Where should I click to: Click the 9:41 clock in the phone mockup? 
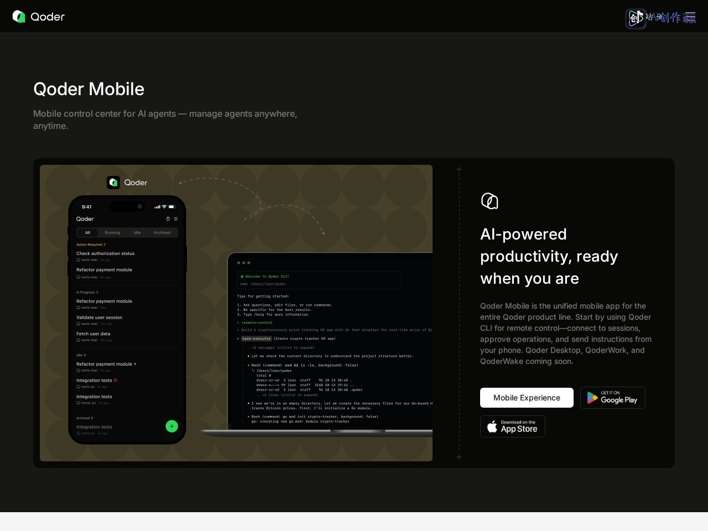[x=87, y=207]
